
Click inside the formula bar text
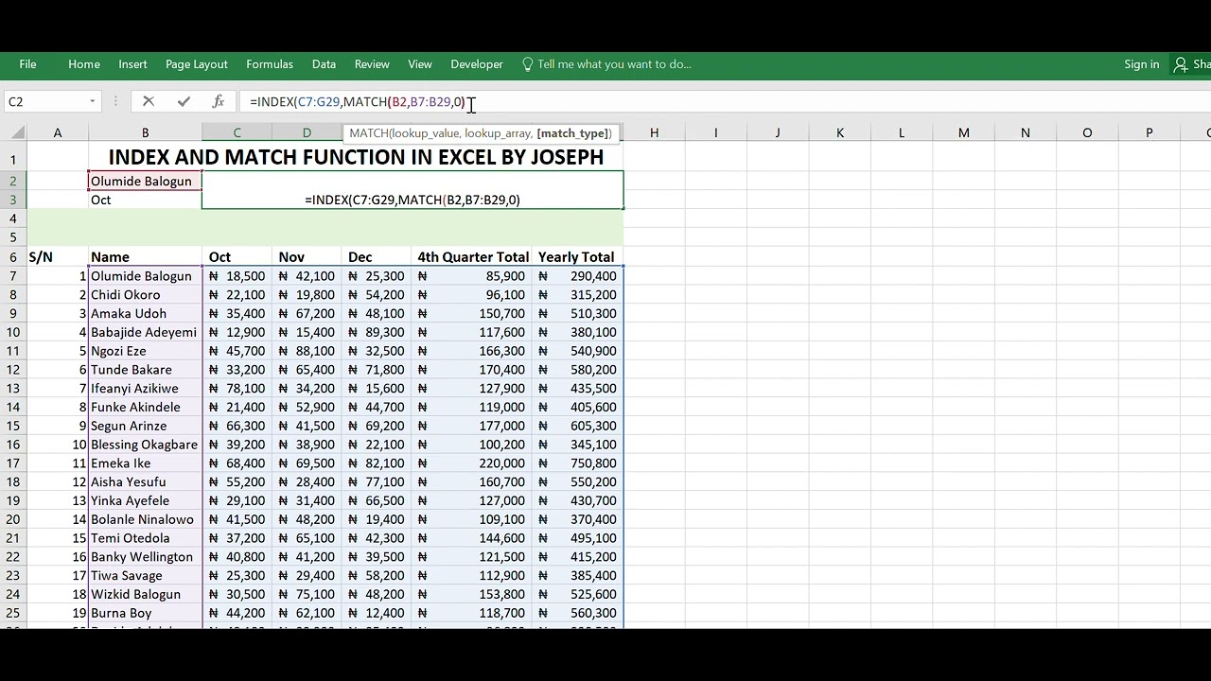click(x=358, y=101)
